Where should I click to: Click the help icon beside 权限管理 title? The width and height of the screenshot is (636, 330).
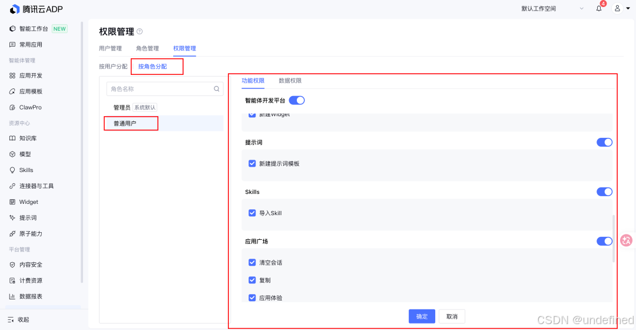140,31
